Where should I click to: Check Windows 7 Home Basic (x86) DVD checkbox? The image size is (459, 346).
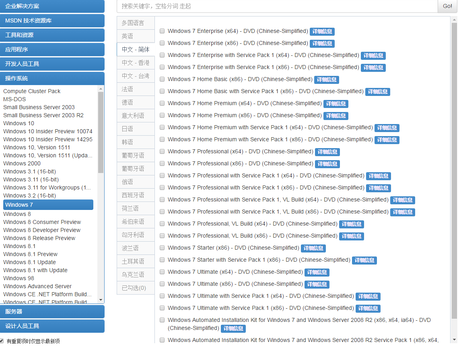(x=162, y=79)
